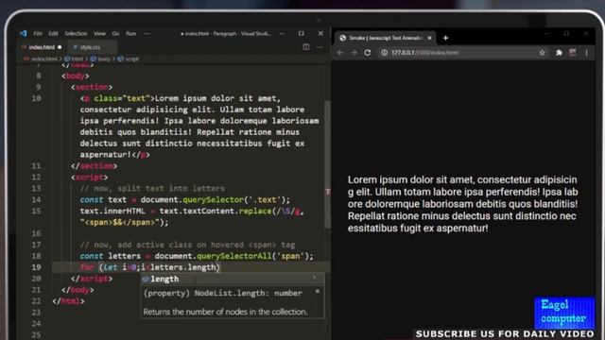
Task: Click the split editor icon
Action: click(306, 47)
